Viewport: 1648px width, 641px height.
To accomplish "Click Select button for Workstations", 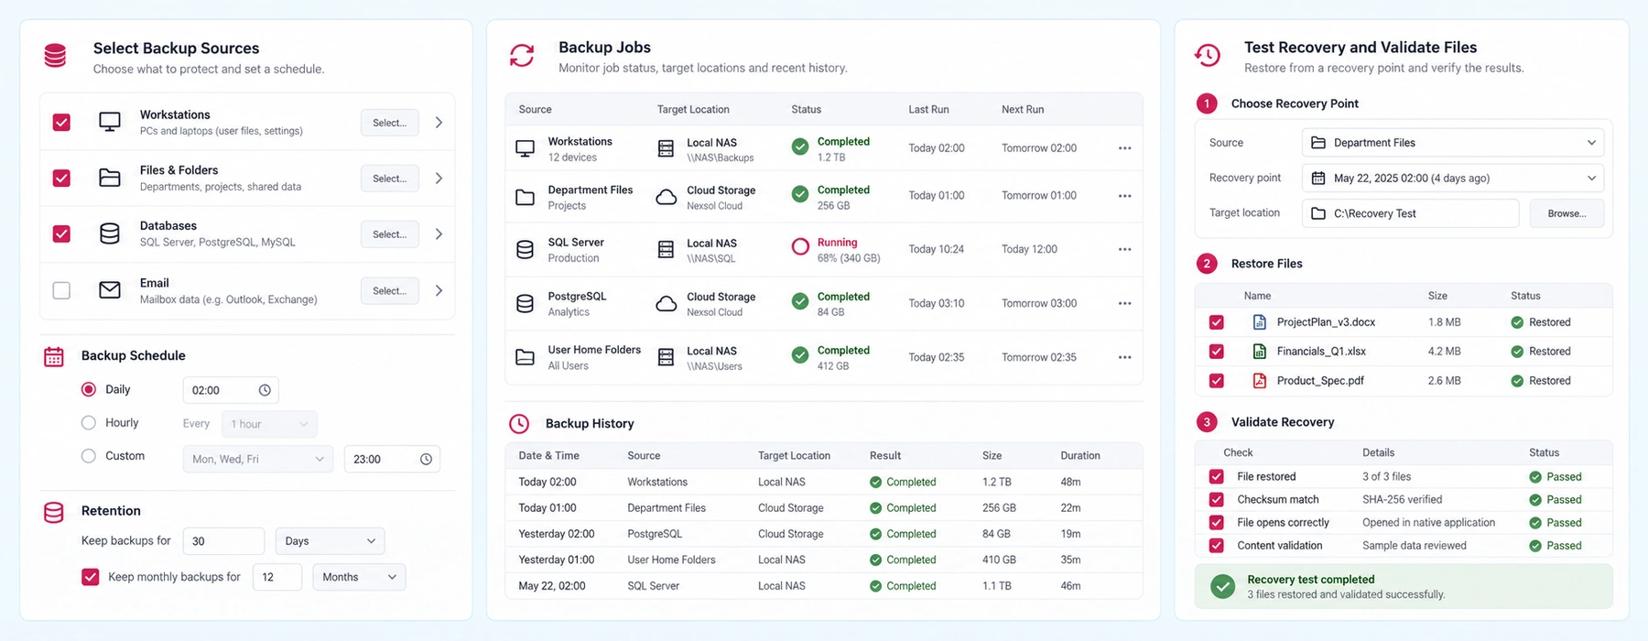I will point(390,123).
